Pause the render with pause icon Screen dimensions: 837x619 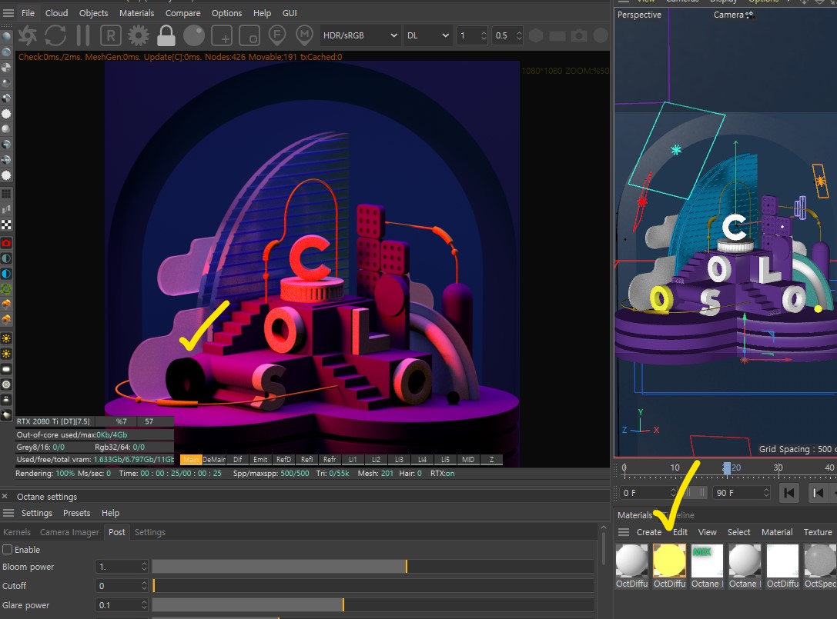tap(83, 35)
